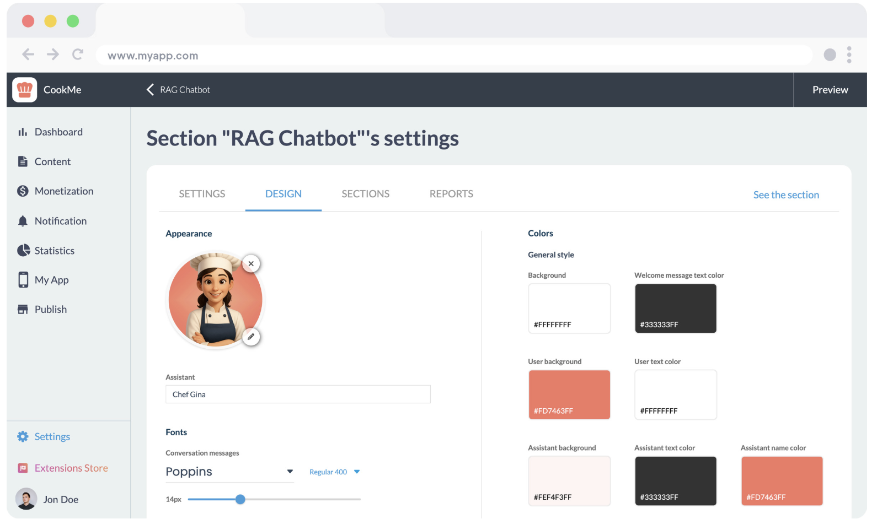Open the Extensions Store icon

point(23,468)
